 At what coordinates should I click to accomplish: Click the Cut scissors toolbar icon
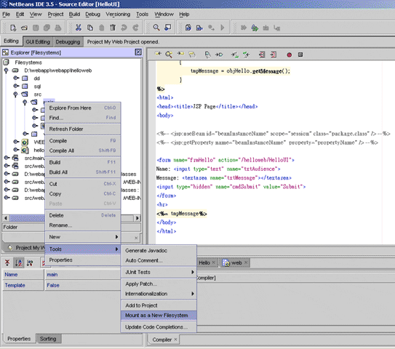point(79,28)
